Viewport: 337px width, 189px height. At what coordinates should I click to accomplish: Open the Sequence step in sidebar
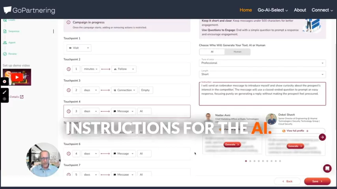pyautogui.click(x=14, y=31)
